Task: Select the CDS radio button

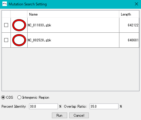Action: [x=3, y=97]
